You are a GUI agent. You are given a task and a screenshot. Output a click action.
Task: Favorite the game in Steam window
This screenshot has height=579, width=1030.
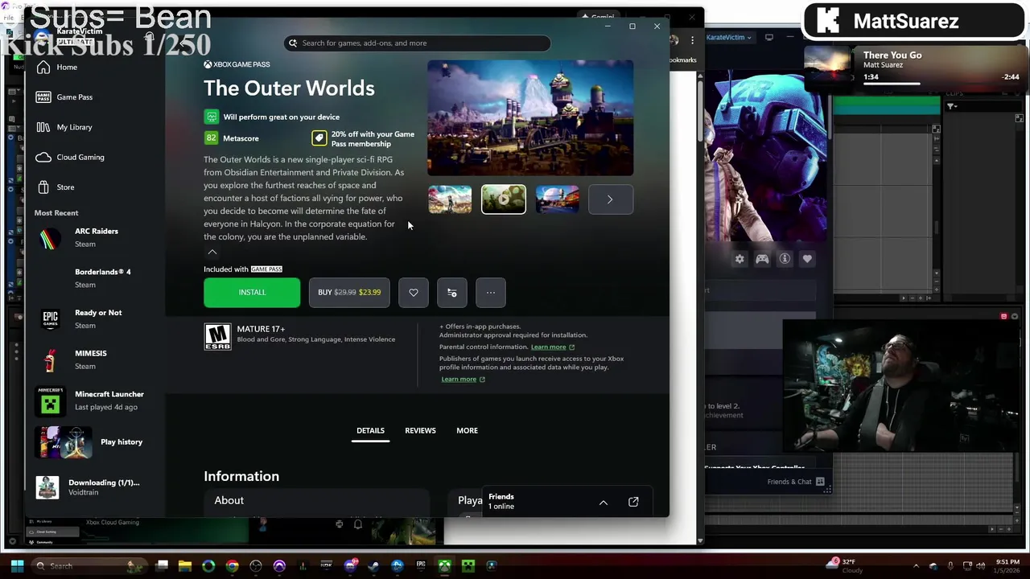(x=807, y=259)
